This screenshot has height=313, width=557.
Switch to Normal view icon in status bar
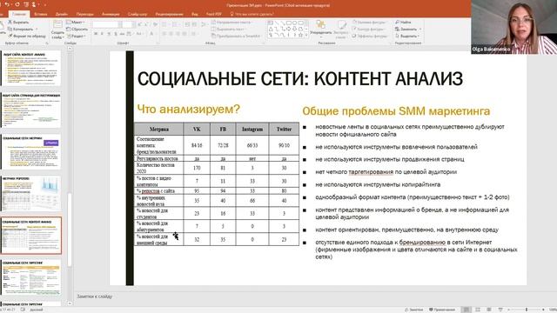click(x=466, y=310)
